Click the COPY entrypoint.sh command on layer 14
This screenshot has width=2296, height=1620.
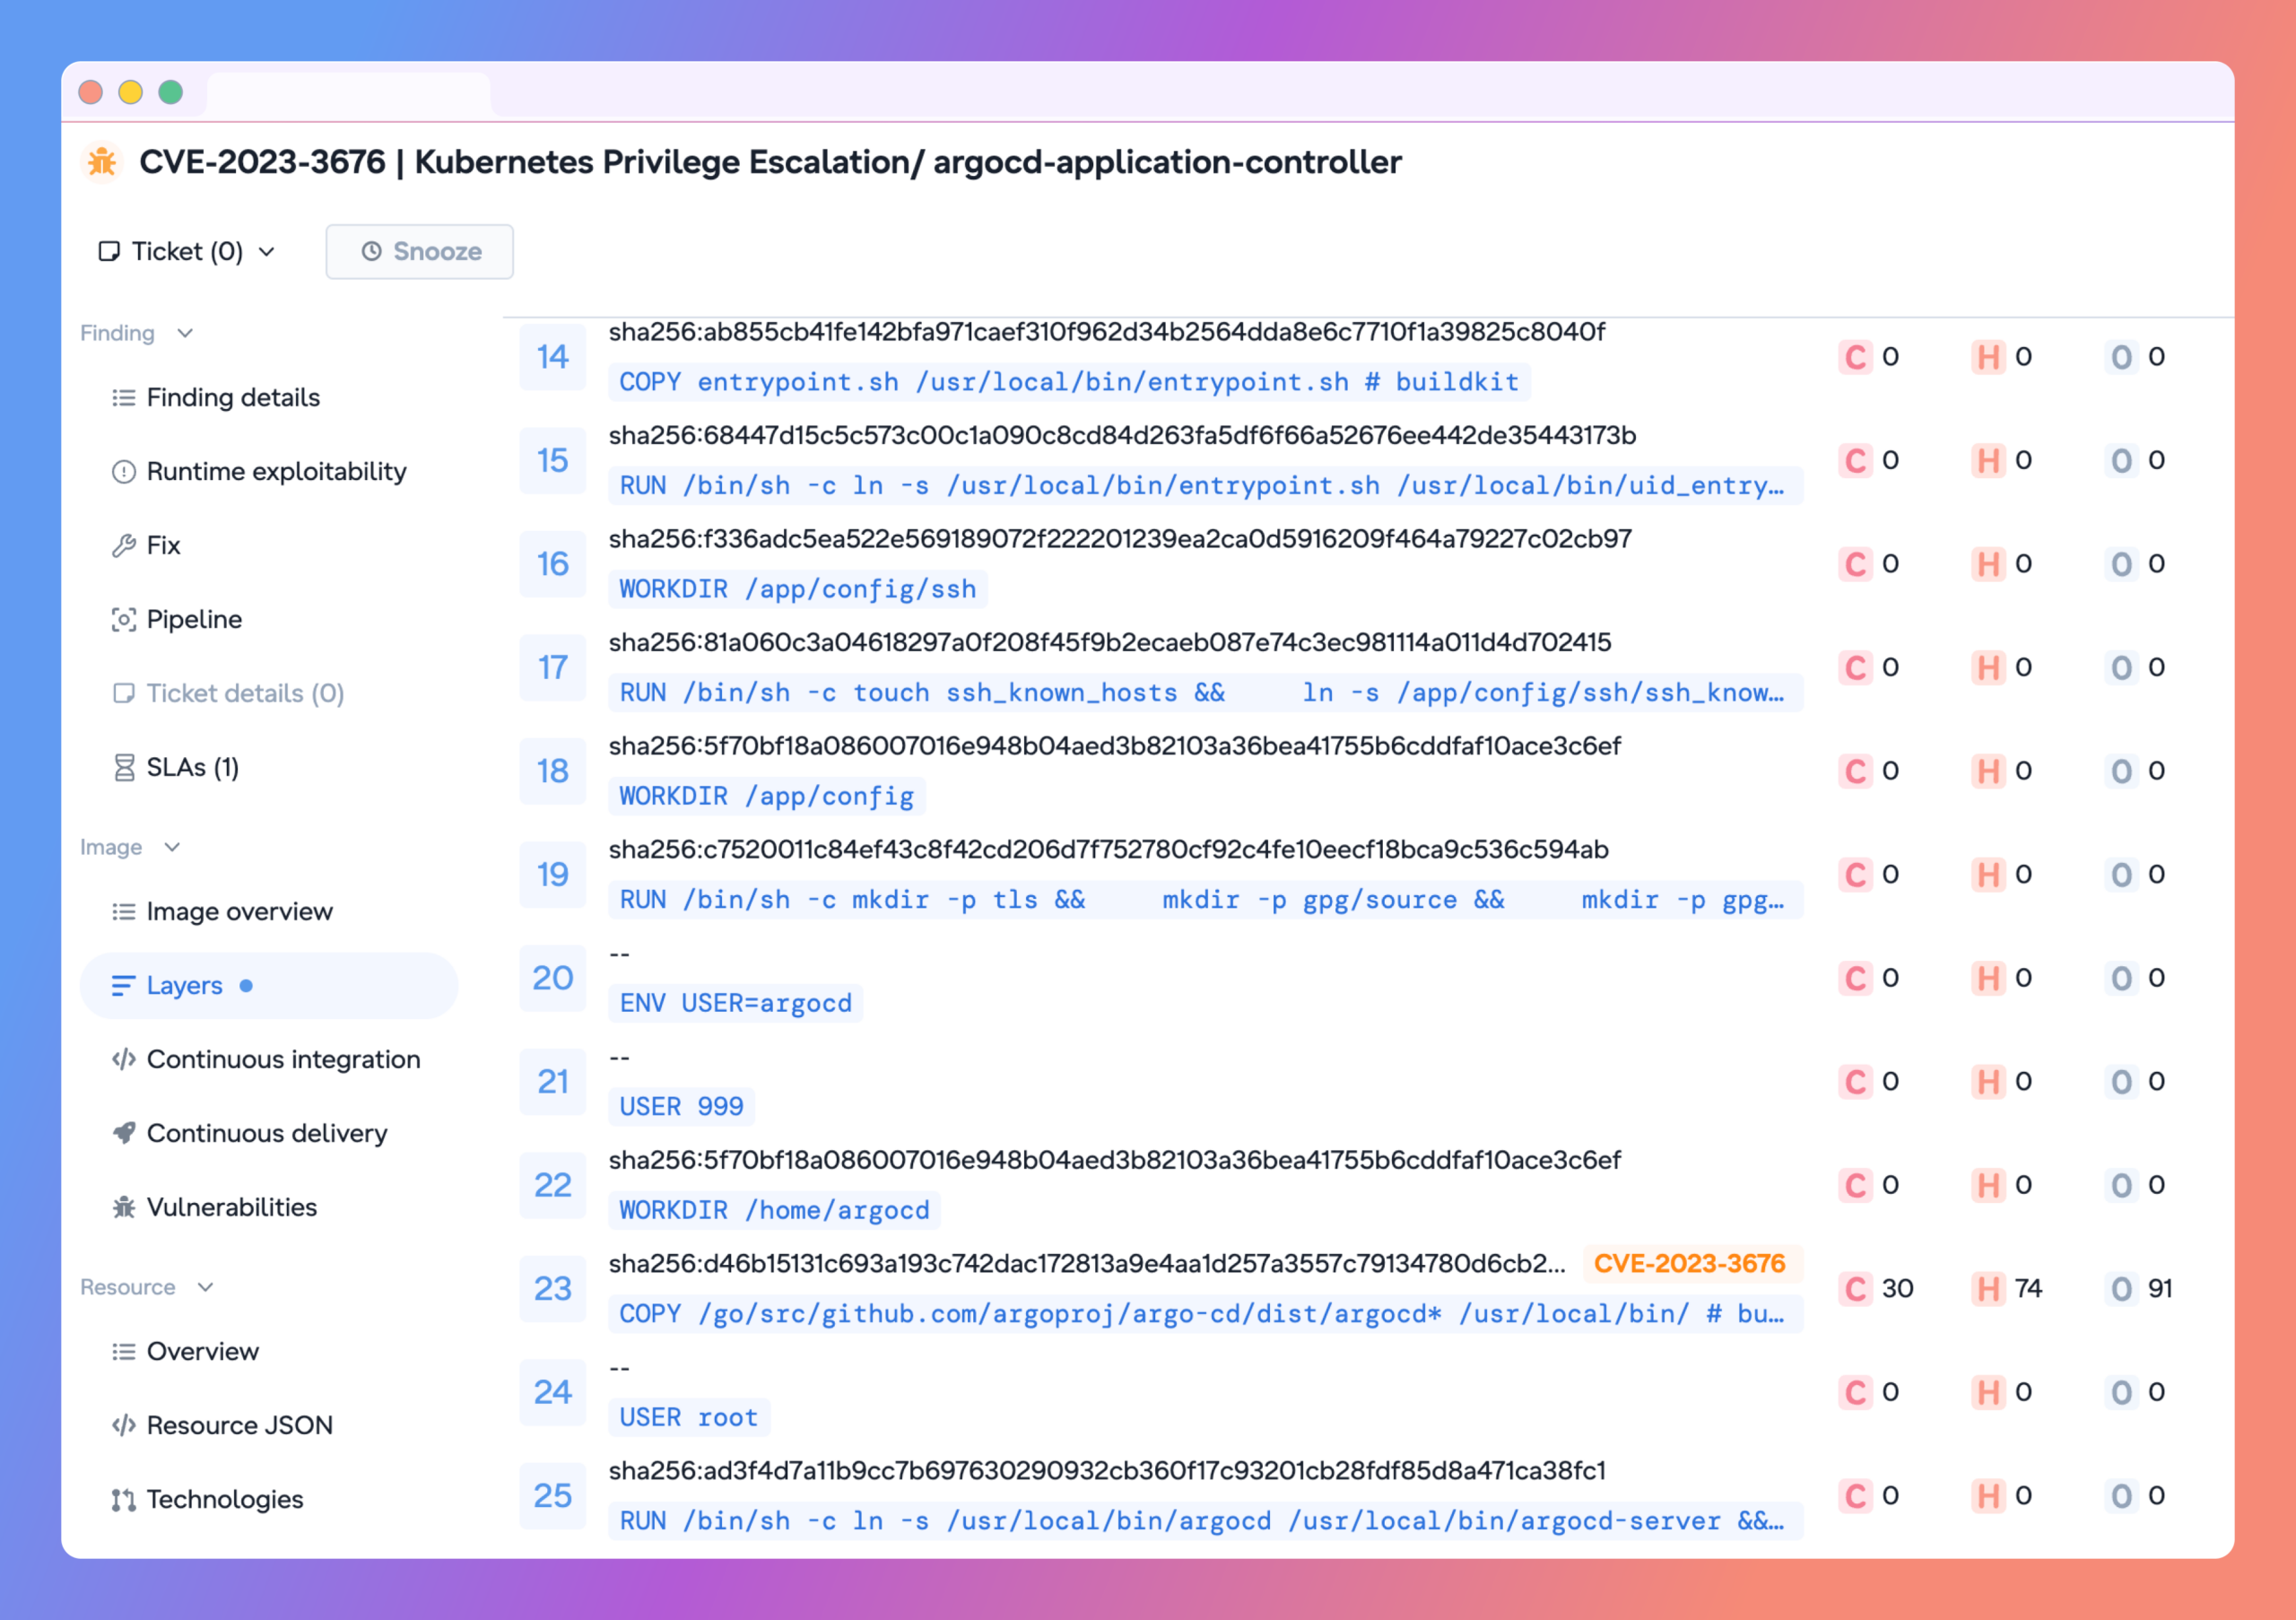pos(1069,382)
